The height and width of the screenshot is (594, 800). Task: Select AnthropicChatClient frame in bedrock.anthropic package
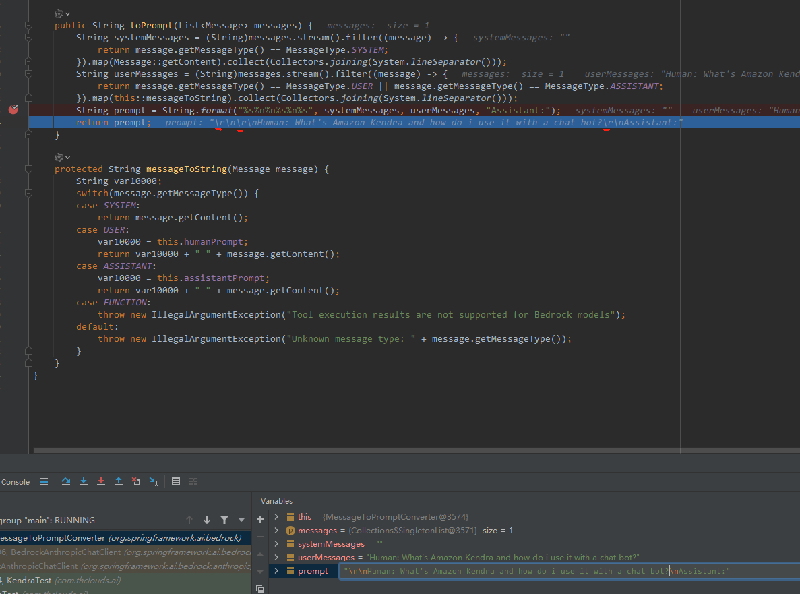[x=125, y=566]
